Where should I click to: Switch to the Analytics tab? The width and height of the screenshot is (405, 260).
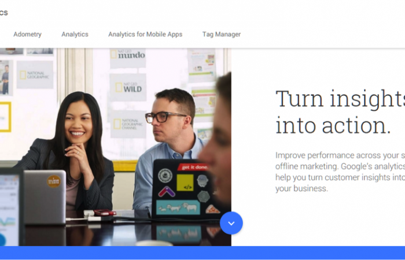pyautogui.click(x=75, y=34)
